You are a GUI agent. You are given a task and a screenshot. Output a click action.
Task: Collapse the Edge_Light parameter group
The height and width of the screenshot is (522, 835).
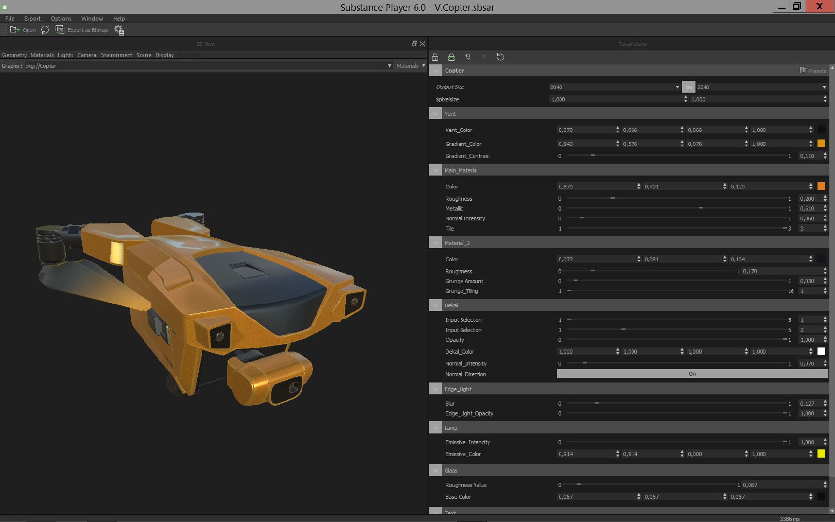click(435, 389)
